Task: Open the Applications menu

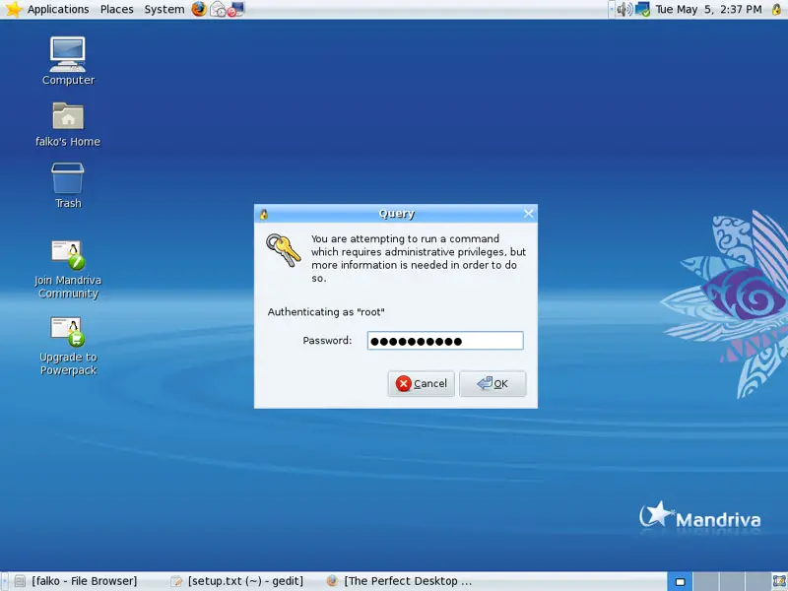Action: pyautogui.click(x=58, y=9)
